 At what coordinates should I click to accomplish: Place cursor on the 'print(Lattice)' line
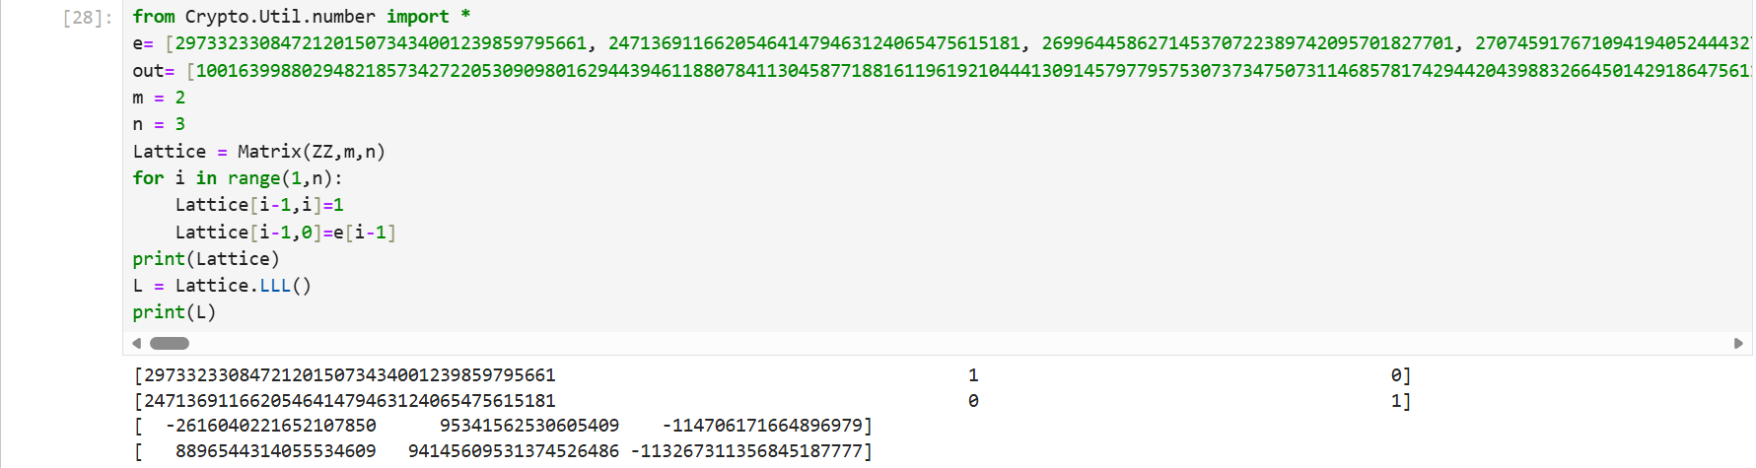click(x=205, y=259)
